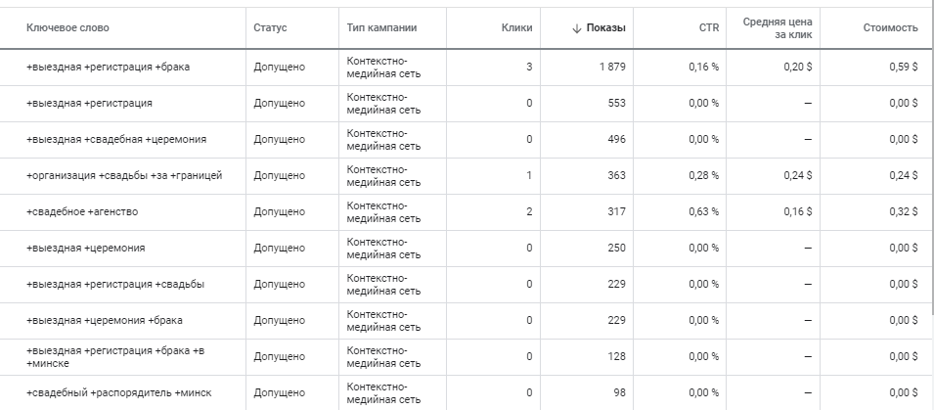Open keyword +выездная +регистрация +брака +в +минске
Viewport: 934px width, 410px height.
115,357
